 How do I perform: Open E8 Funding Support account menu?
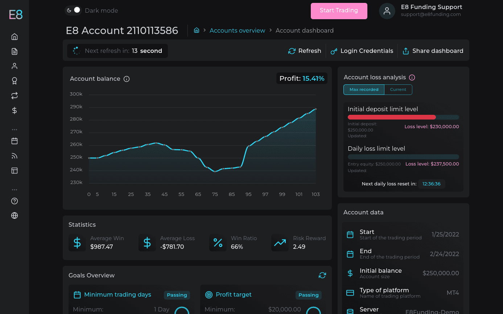[421, 11]
